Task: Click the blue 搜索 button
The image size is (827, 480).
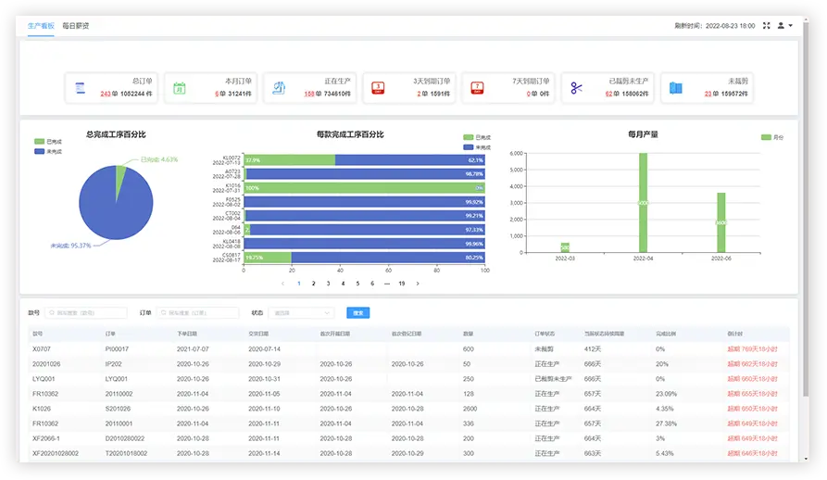Action: (x=358, y=313)
